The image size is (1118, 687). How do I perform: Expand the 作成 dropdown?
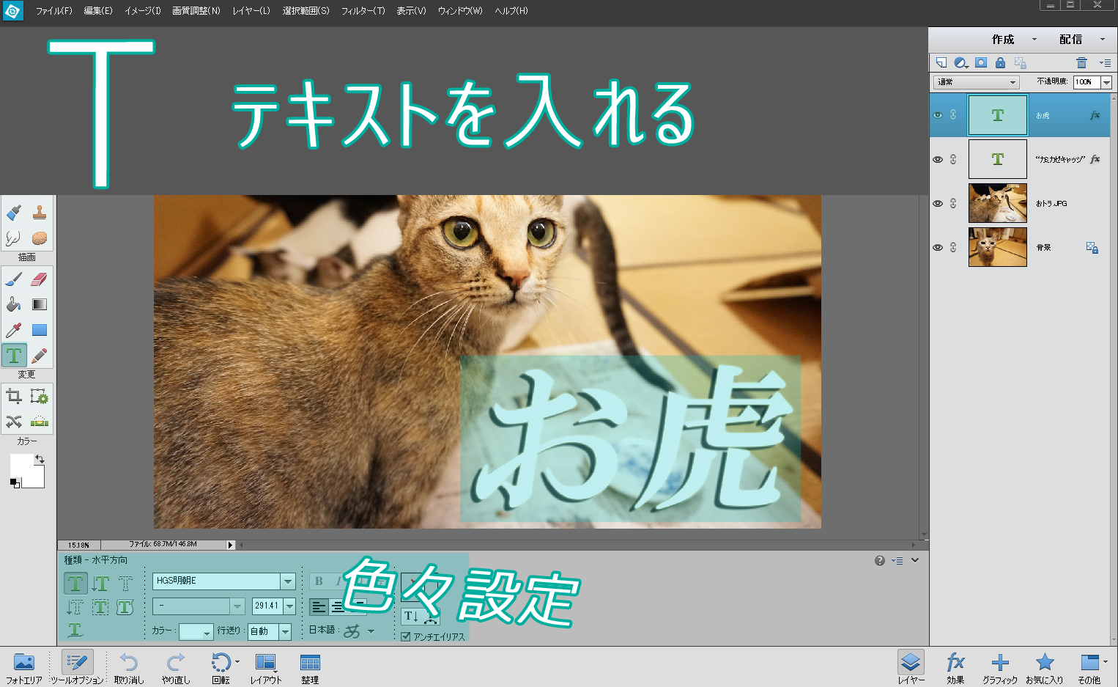(x=1034, y=40)
